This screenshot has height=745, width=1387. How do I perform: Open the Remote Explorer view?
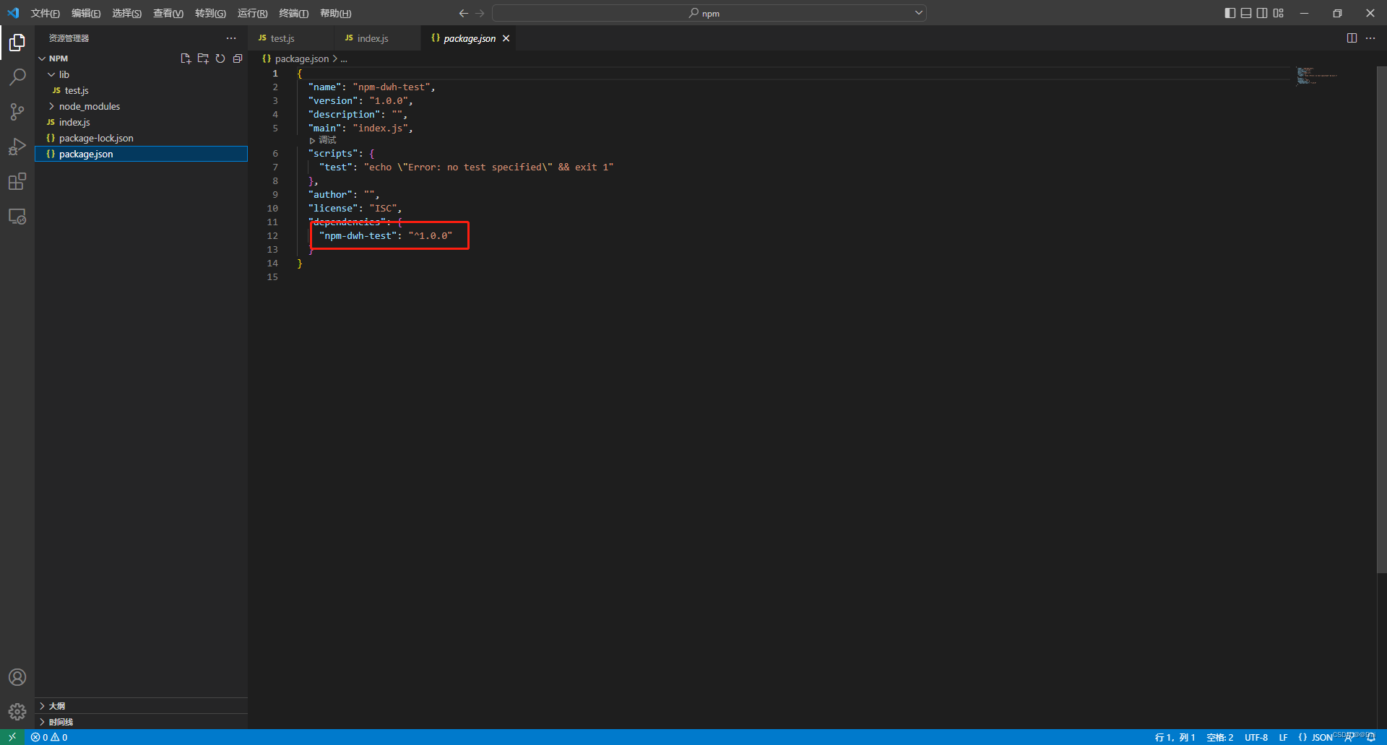17,217
